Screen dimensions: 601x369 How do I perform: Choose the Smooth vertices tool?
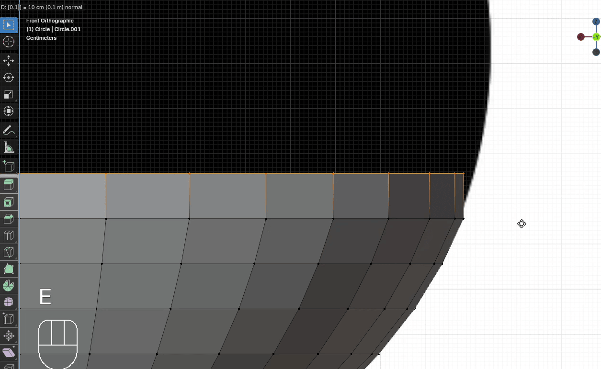pyautogui.click(x=9, y=302)
